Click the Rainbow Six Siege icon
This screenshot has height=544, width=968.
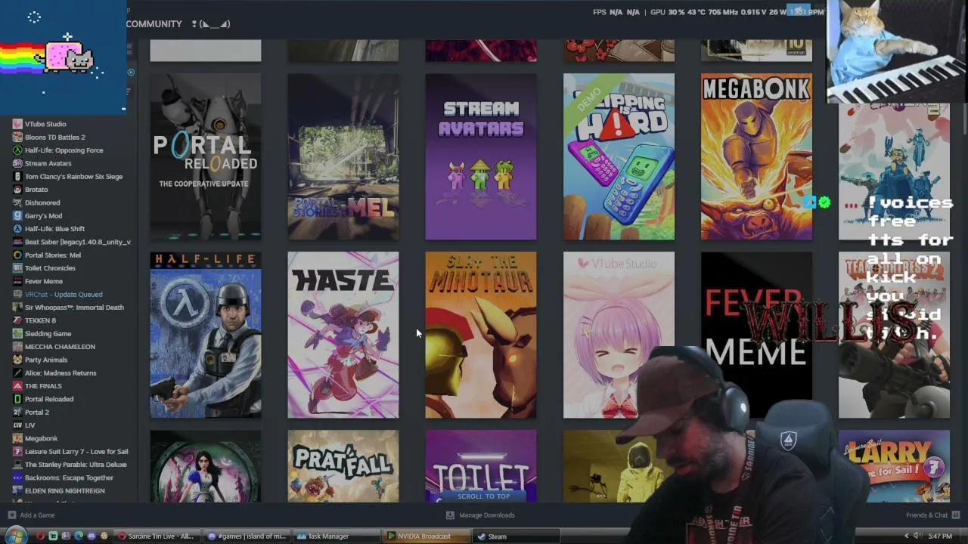[17, 176]
